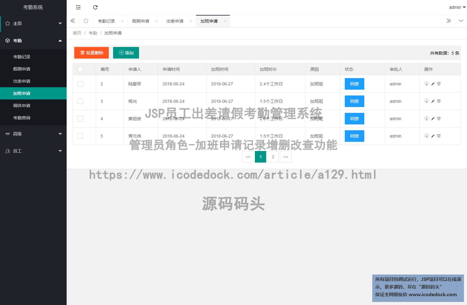467x305 pixels.
Task: Select current pagination page 1
Action: click(x=260, y=157)
